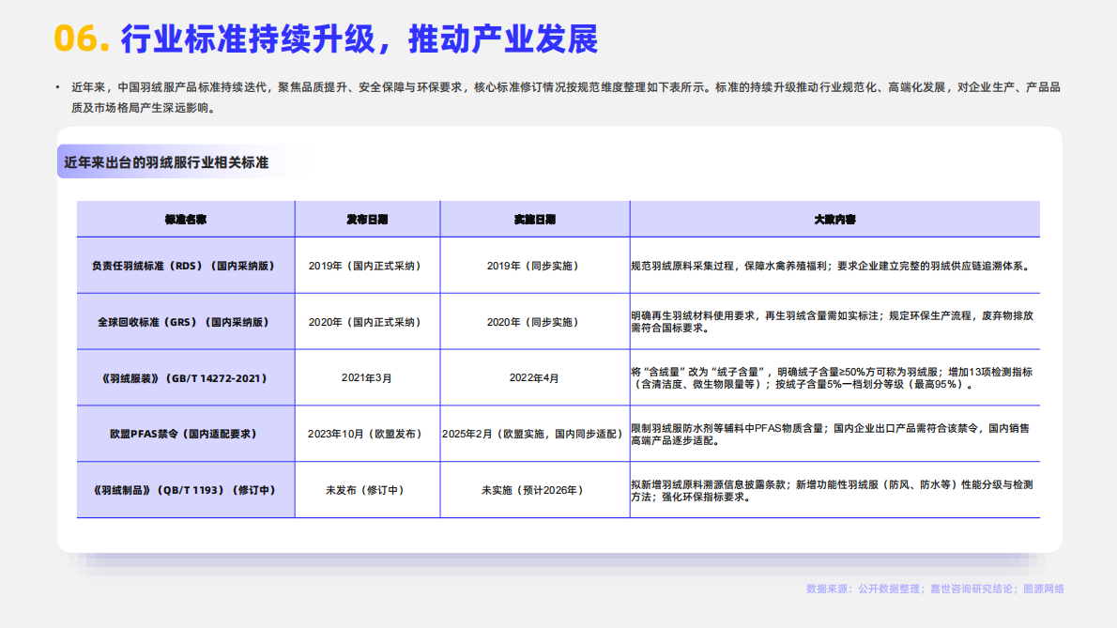Click PFAS description '限制羽绒服防水剂等辅料'
The height and width of the screenshot is (628, 1117).
pos(834,434)
